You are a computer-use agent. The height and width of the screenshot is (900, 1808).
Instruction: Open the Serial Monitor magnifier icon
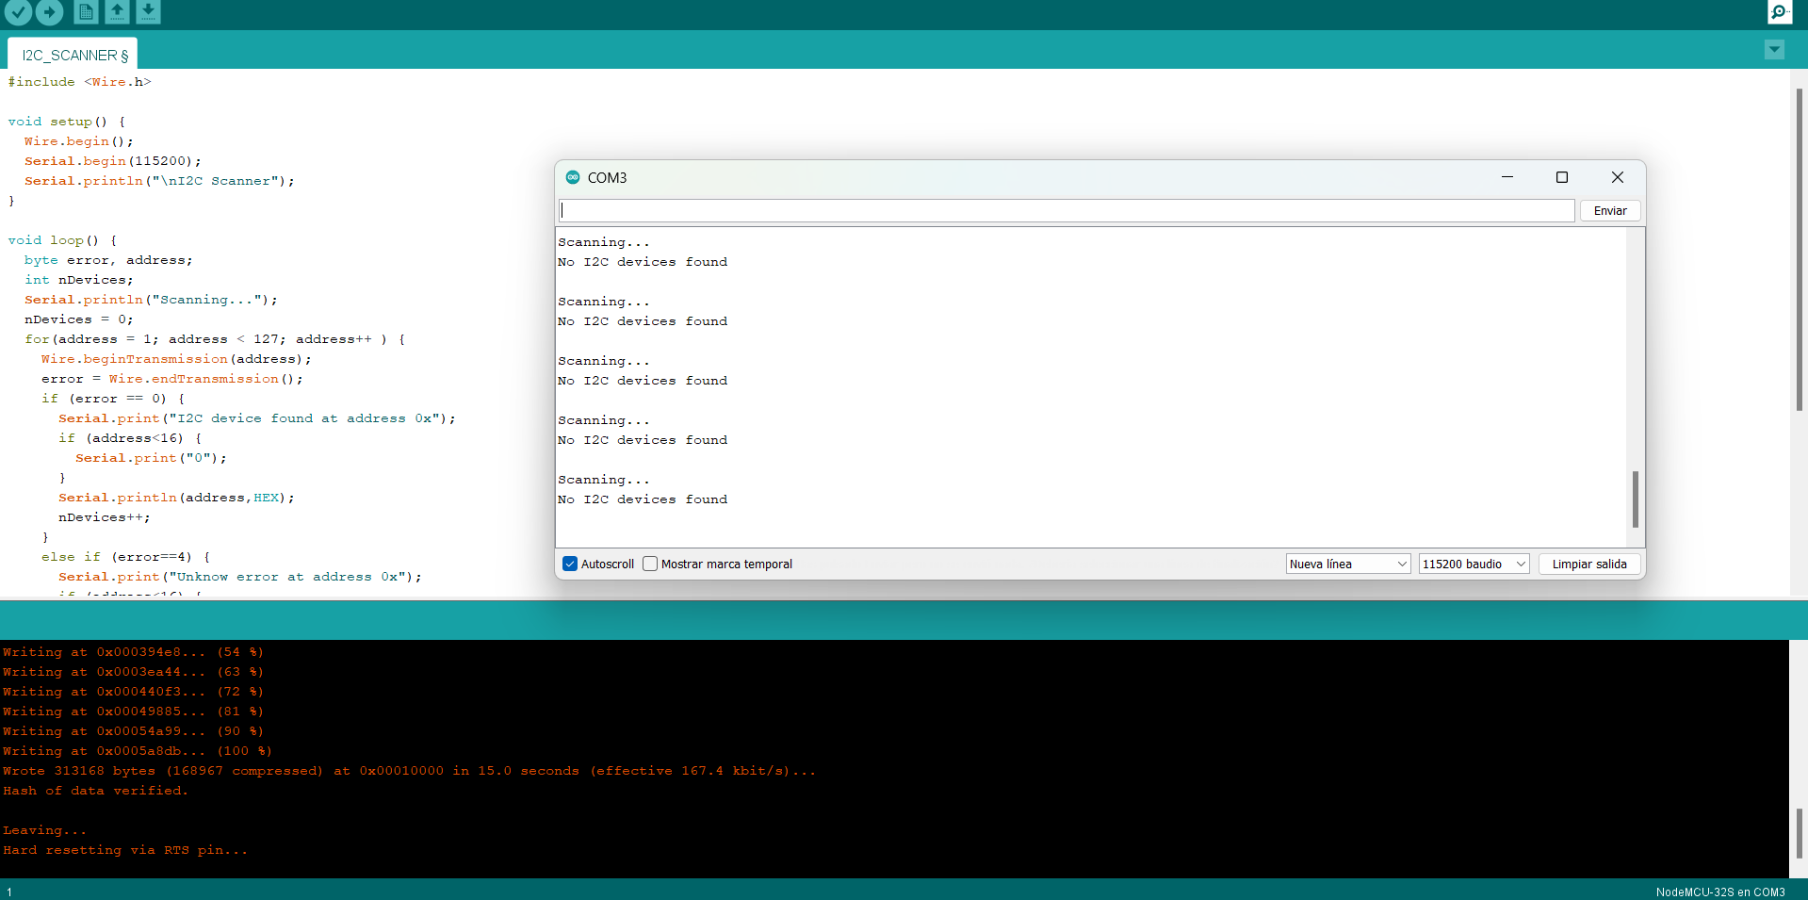(x=1779, y=11)
